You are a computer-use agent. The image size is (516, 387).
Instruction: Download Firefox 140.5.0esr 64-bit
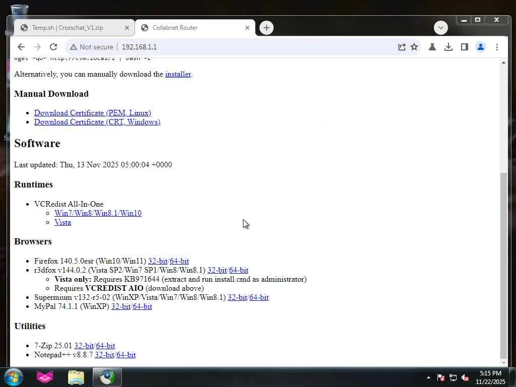(x=179, y=261)
